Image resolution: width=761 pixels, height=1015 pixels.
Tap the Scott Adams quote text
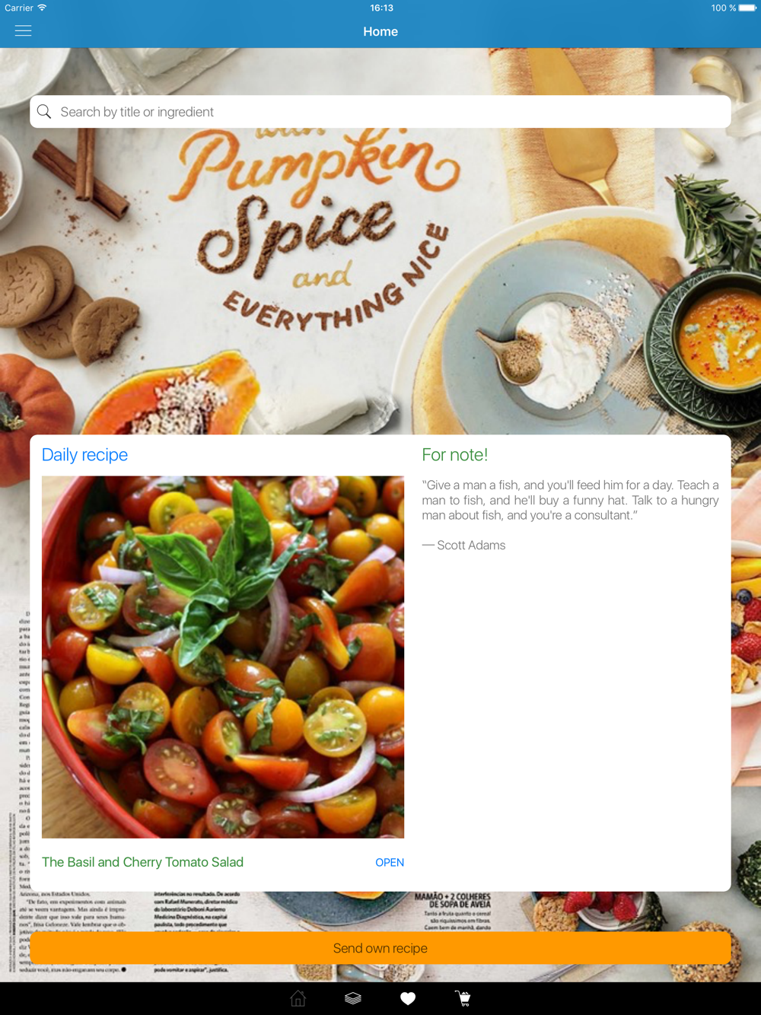[x=571, y=500]
